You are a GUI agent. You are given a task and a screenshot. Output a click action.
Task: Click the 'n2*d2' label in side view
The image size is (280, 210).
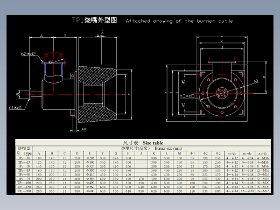click(28, 54)
